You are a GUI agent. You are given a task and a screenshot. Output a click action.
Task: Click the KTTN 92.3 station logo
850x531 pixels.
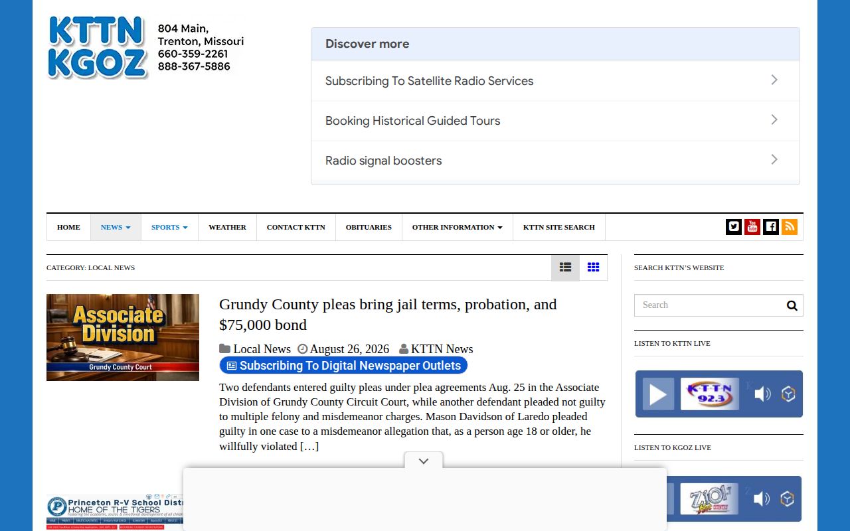click(710, 394)
